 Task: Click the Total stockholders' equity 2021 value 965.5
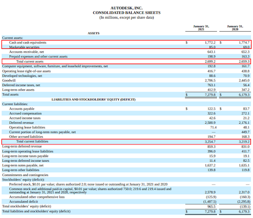[211, 206]
